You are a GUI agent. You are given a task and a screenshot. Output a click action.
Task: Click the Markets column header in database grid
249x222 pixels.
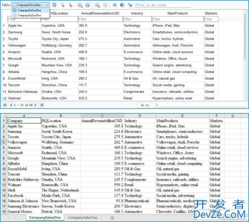click(211, 13)
